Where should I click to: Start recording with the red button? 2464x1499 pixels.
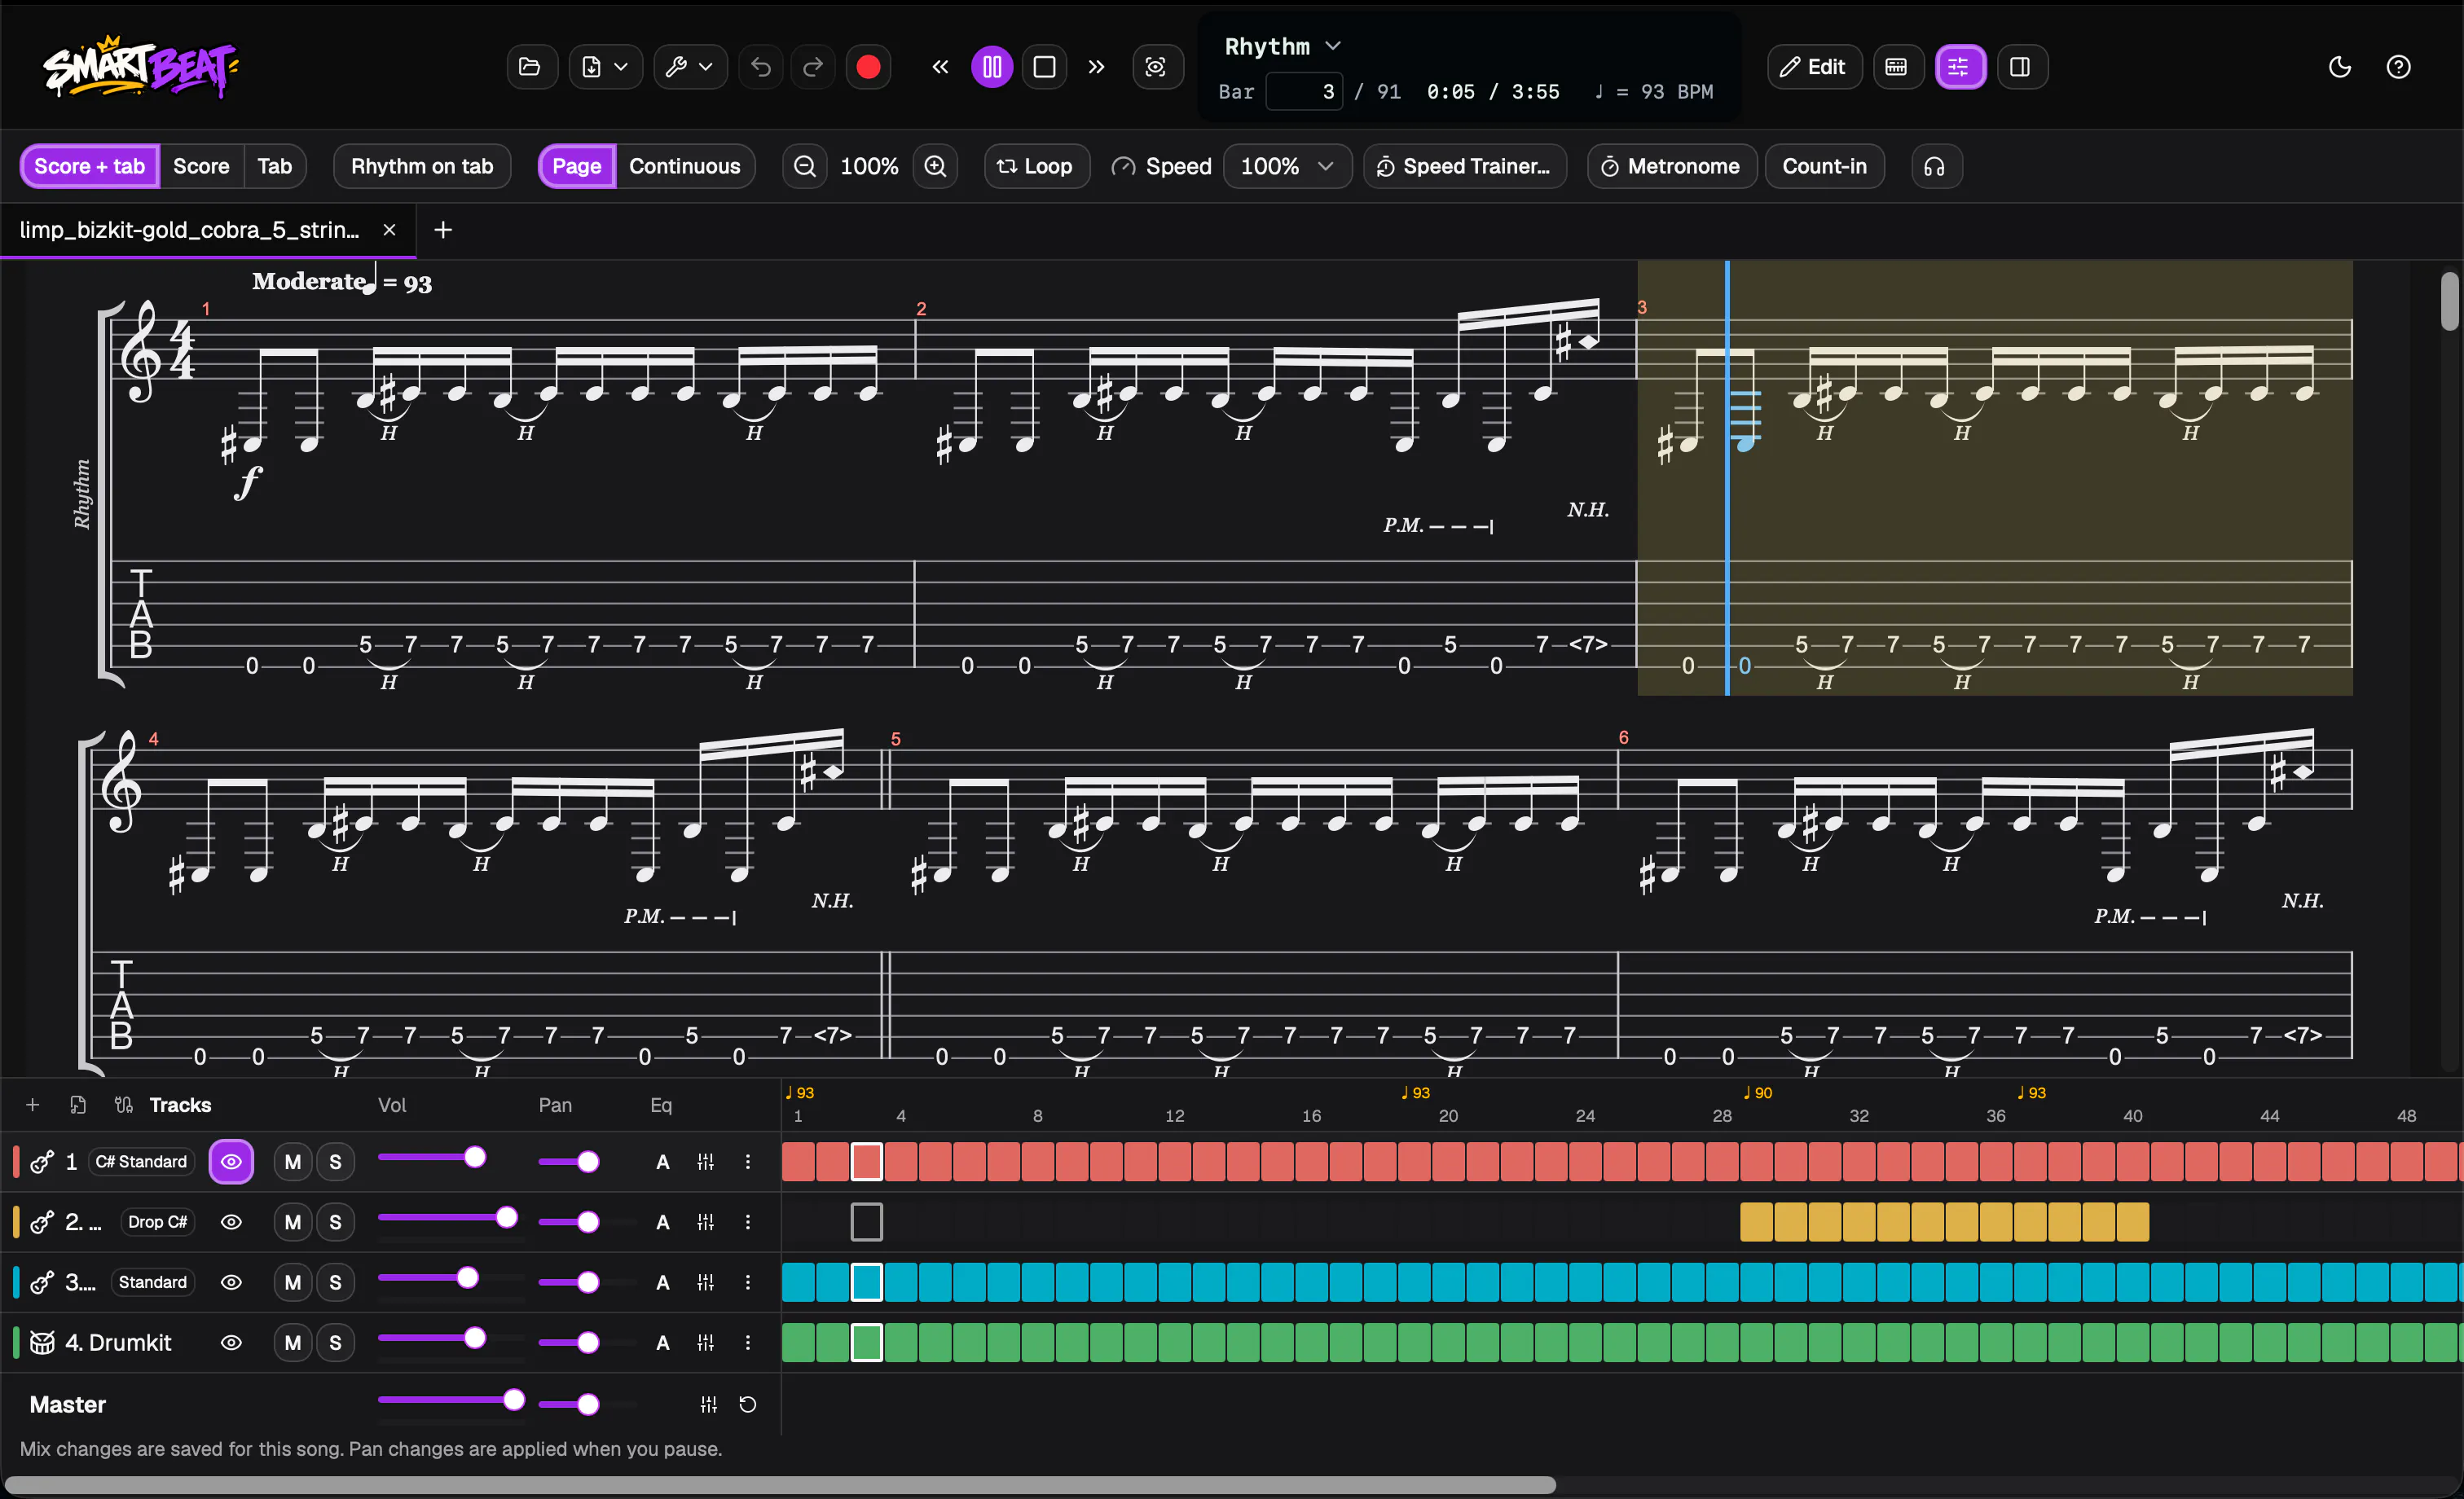(x=868, y=67)
